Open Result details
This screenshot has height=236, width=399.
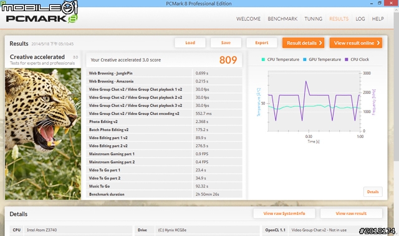pyautogui.click(x=304, y=43)
